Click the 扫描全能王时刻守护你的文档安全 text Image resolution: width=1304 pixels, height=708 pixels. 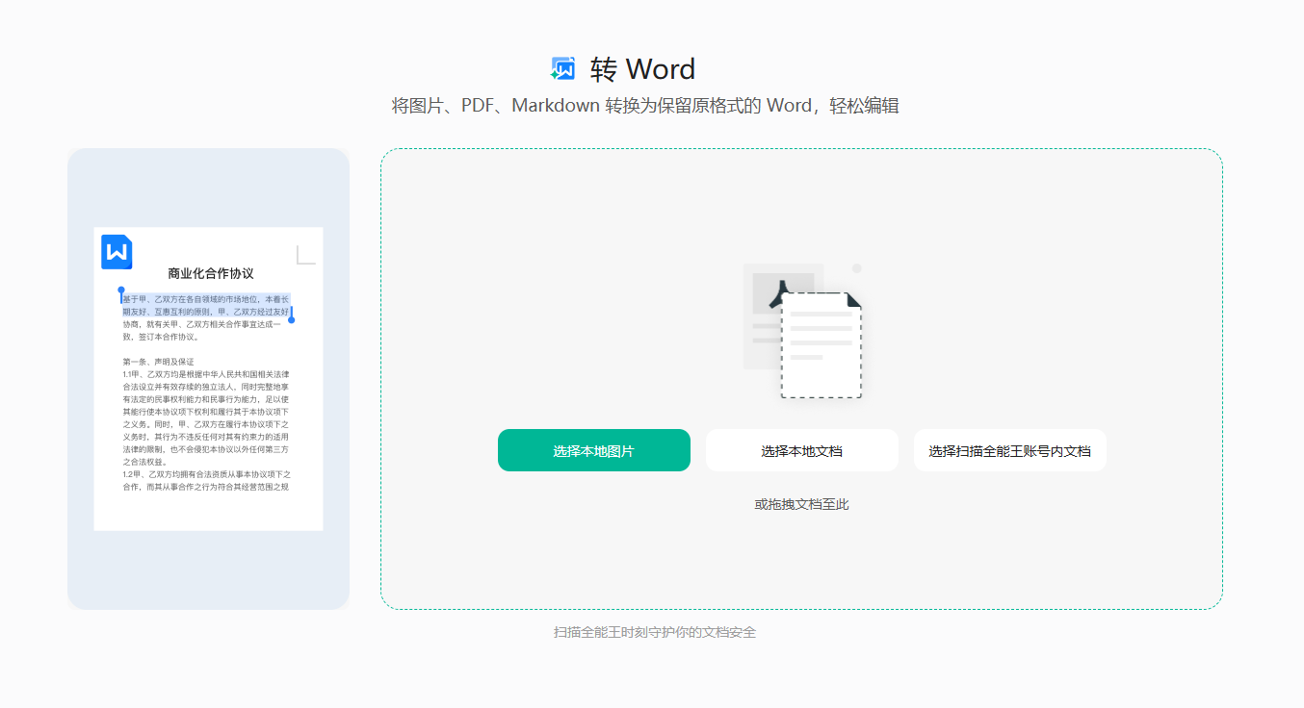click(655, 632)
